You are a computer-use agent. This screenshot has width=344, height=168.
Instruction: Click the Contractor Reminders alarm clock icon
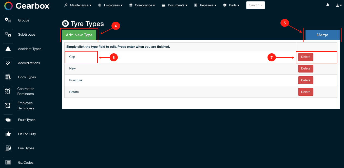click(x=8, y=91)
